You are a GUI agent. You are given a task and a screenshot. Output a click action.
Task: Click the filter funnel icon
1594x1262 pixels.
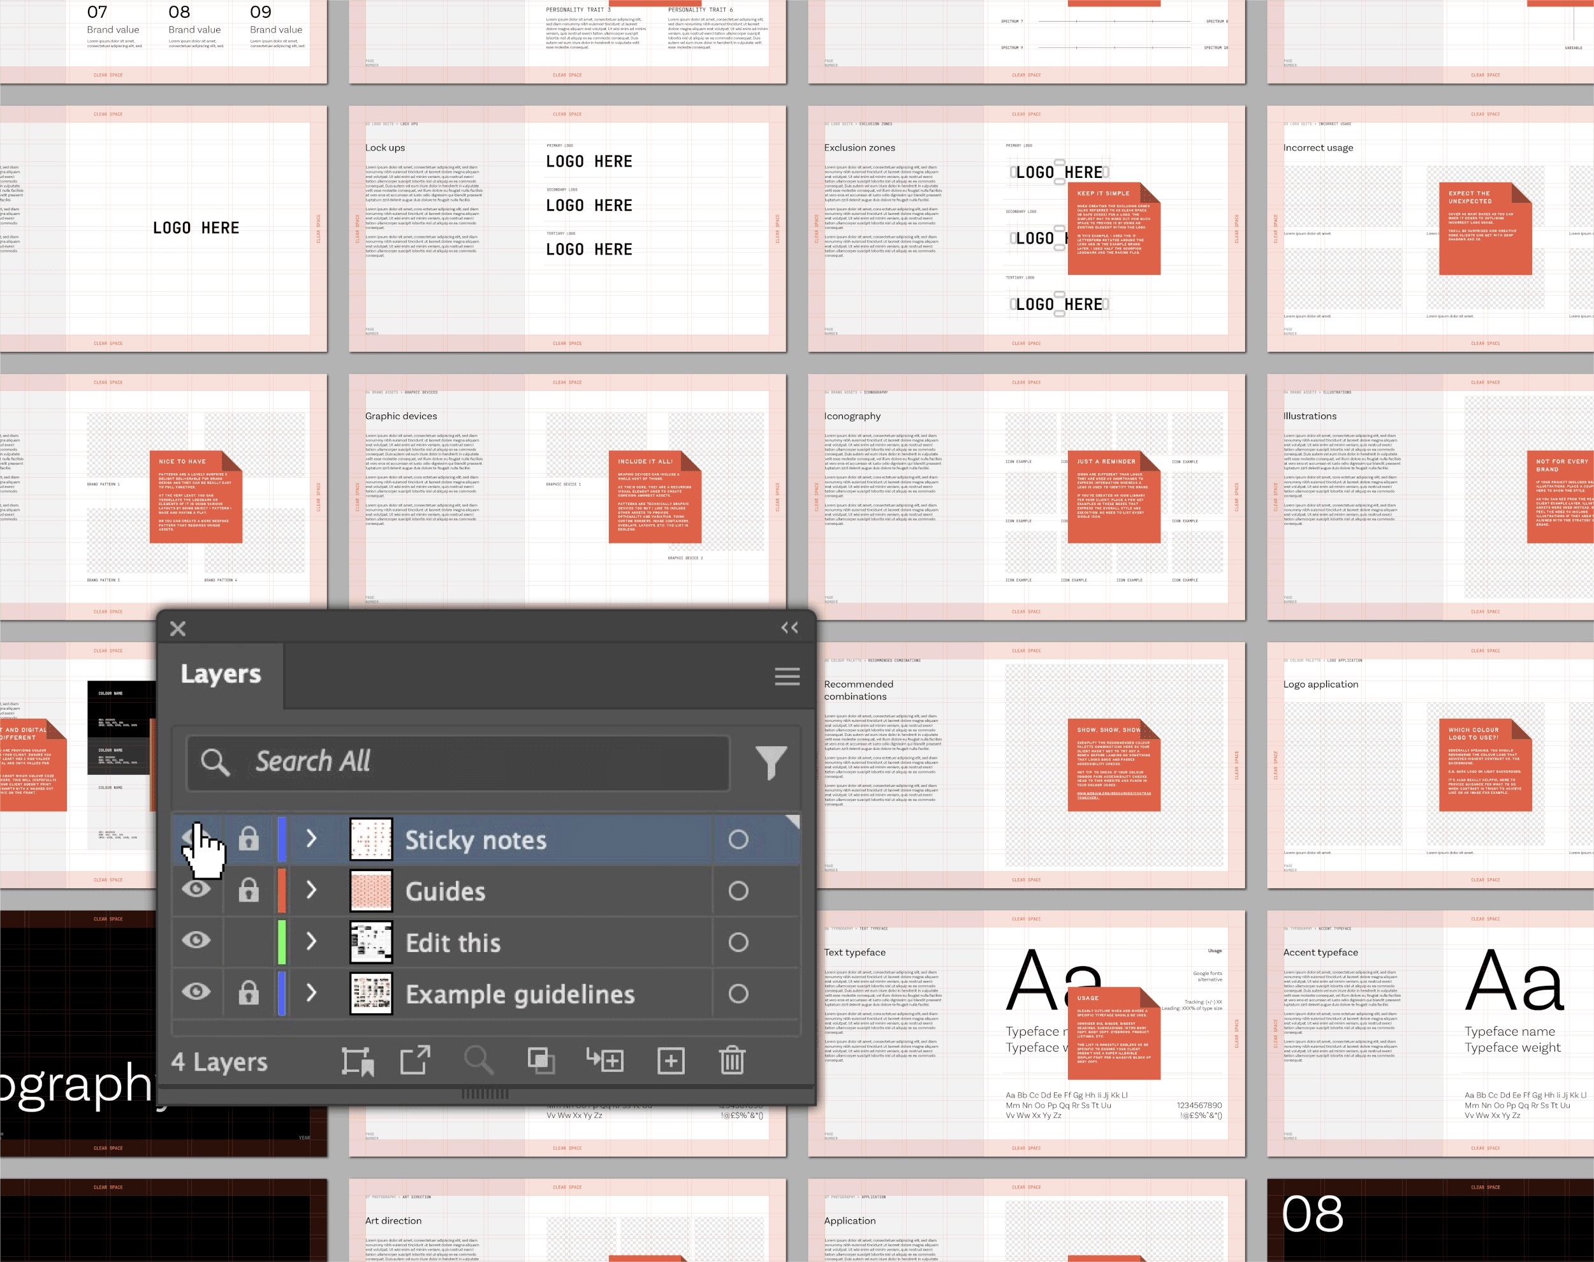pos(770,762)
